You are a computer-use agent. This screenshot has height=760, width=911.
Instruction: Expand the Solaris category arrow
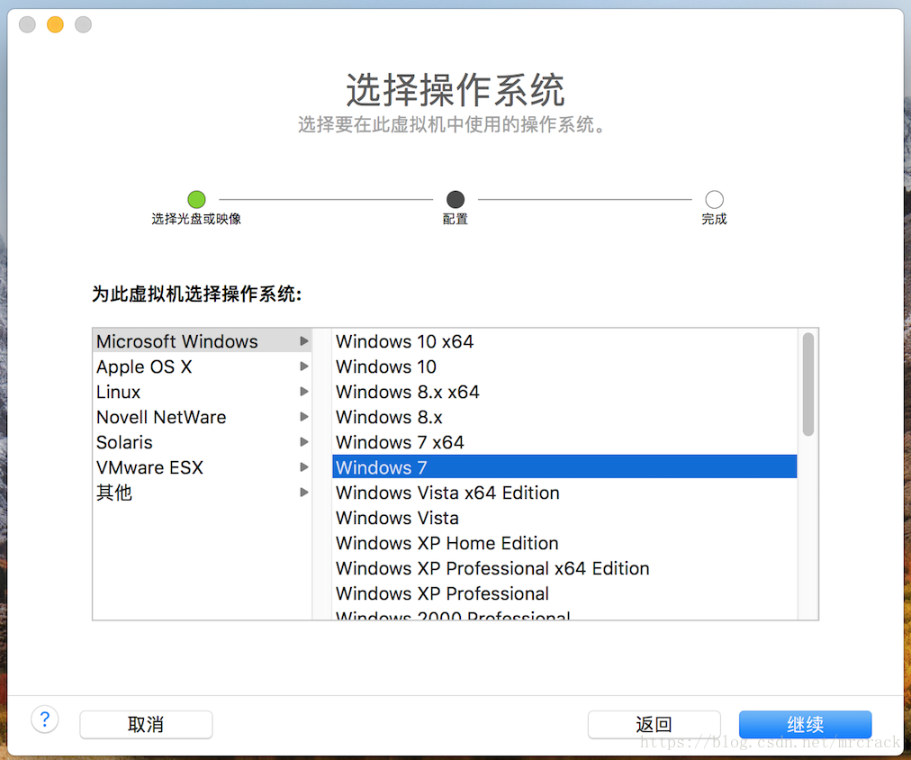304,442
